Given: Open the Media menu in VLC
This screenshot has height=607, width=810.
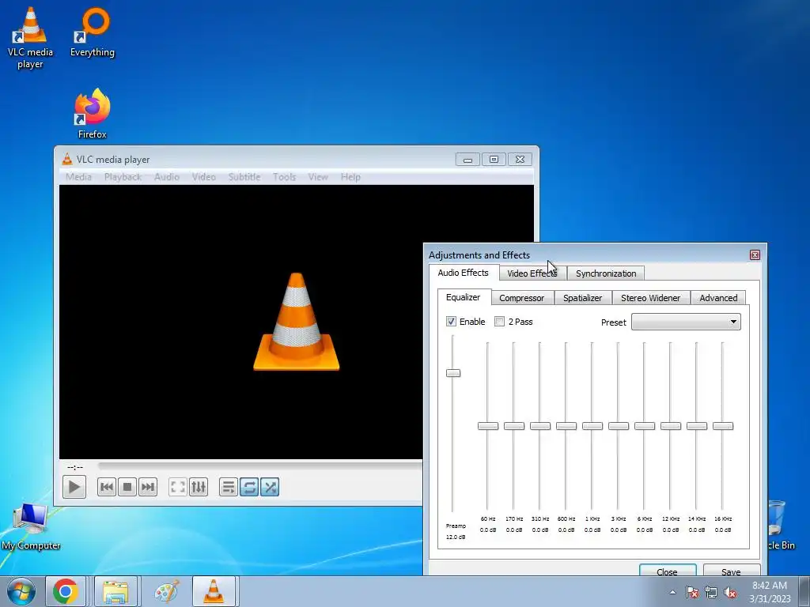Looking at the screenshot, I should click(x=78, y=177).
